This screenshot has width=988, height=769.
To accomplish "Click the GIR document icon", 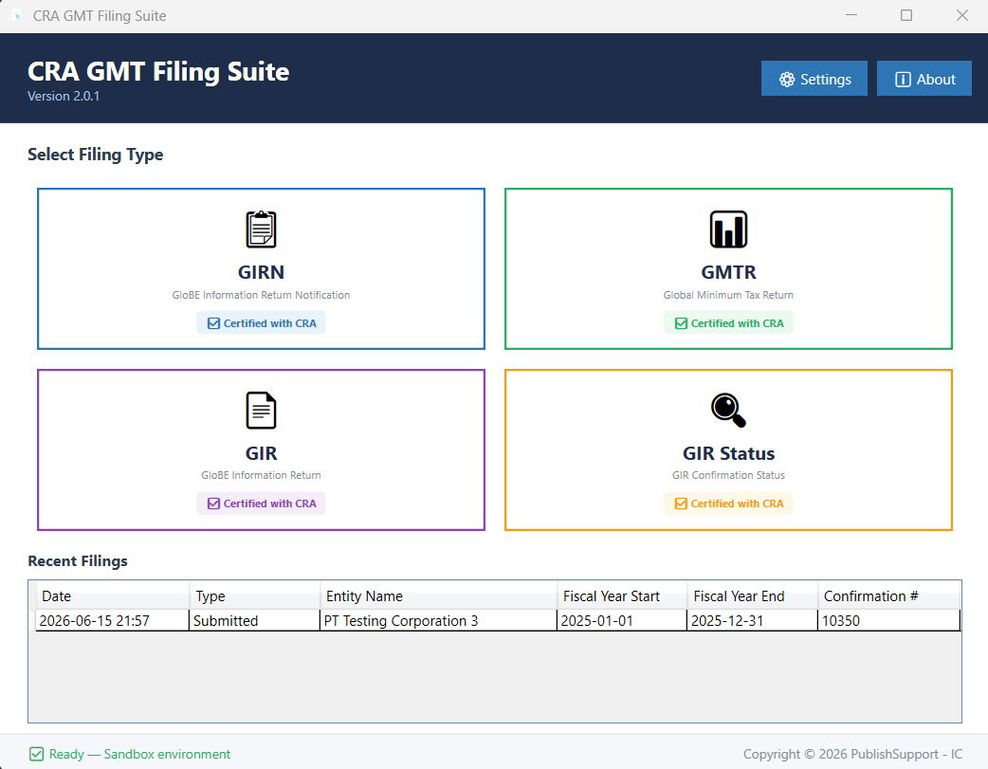I will [261, 411].
